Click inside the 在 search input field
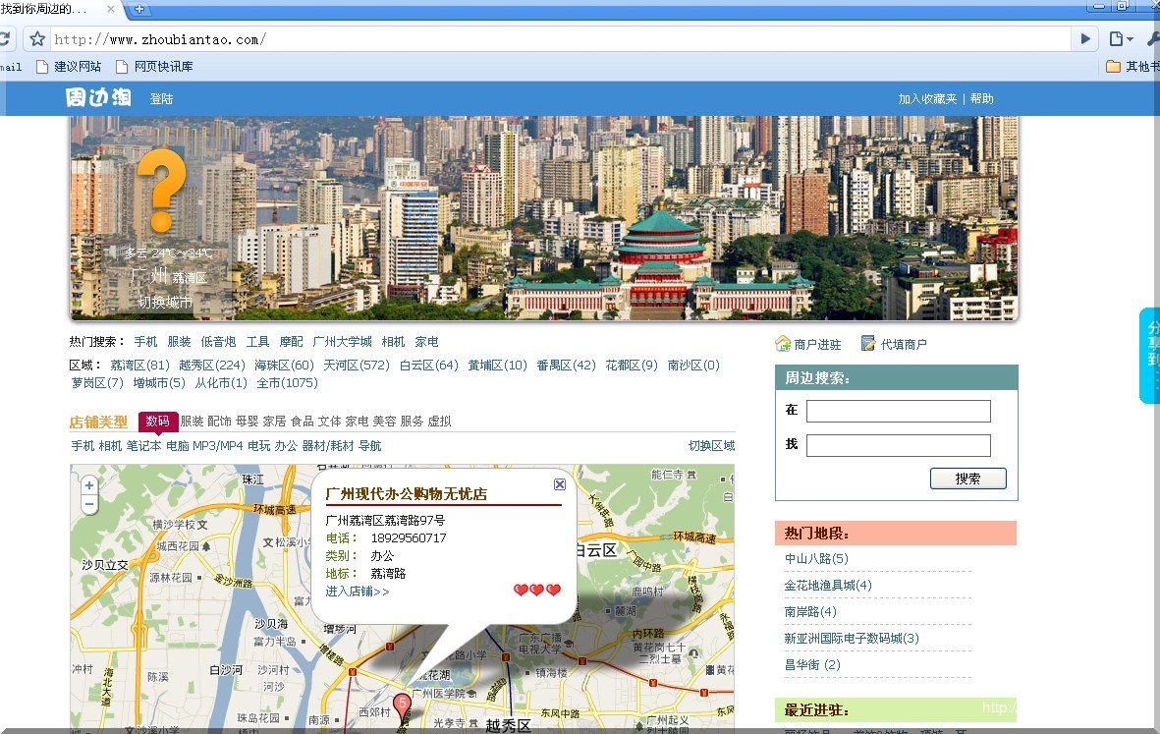Screen dimensions: 1160x734 click(900, 411)
